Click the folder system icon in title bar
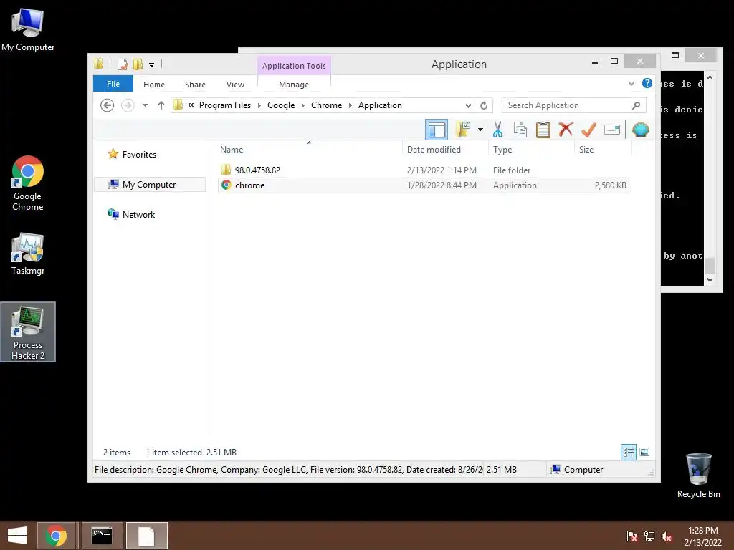Image resolution: width=734 pixels, height=550 pixels. 99,64
